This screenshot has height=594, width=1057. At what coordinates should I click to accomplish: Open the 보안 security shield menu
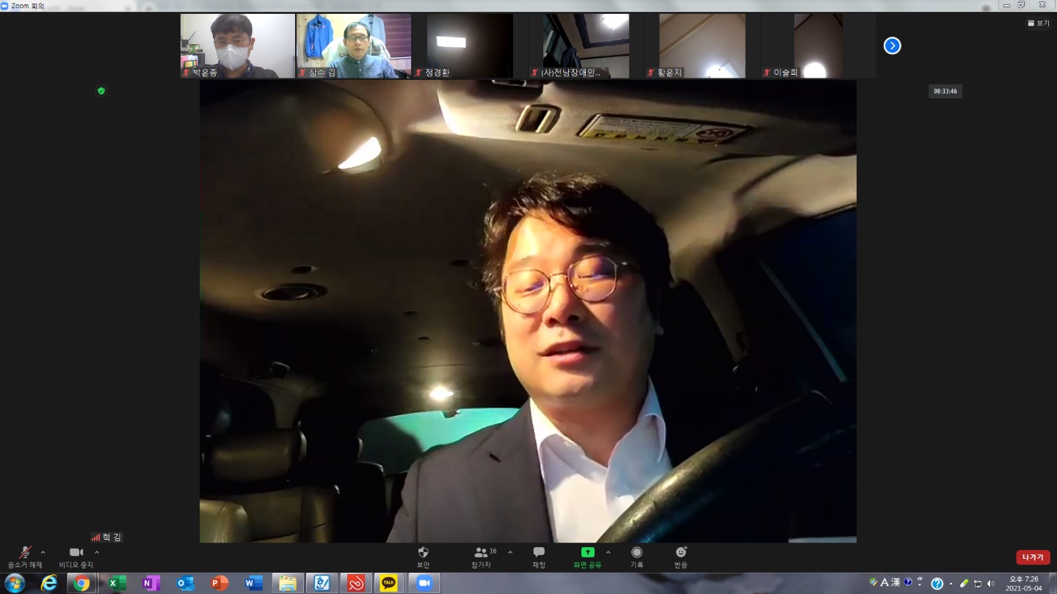424,557
